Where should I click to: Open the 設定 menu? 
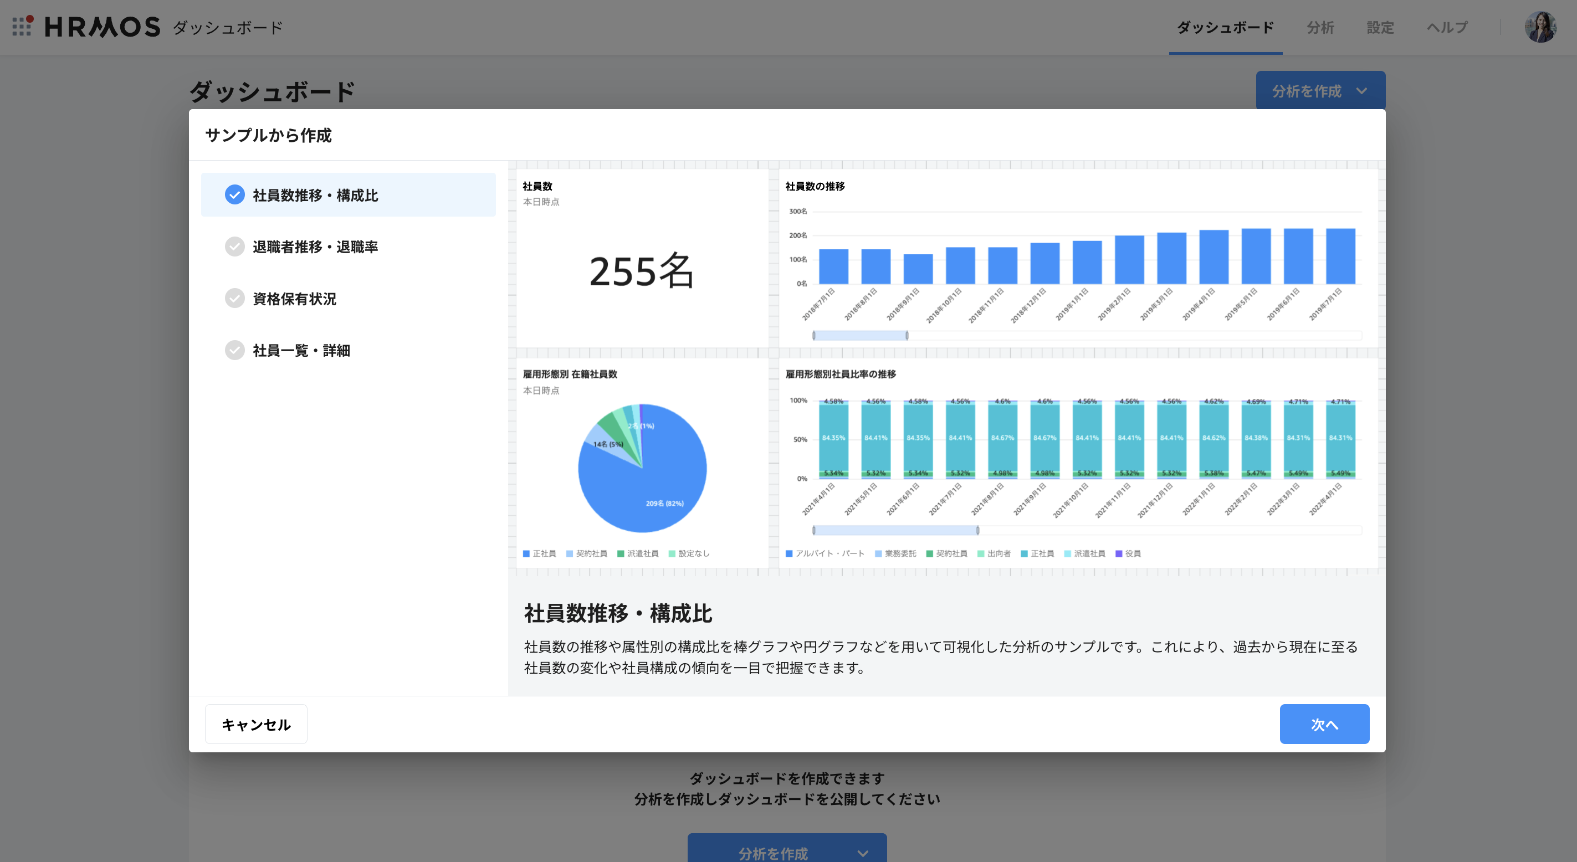click(1380, 28)
